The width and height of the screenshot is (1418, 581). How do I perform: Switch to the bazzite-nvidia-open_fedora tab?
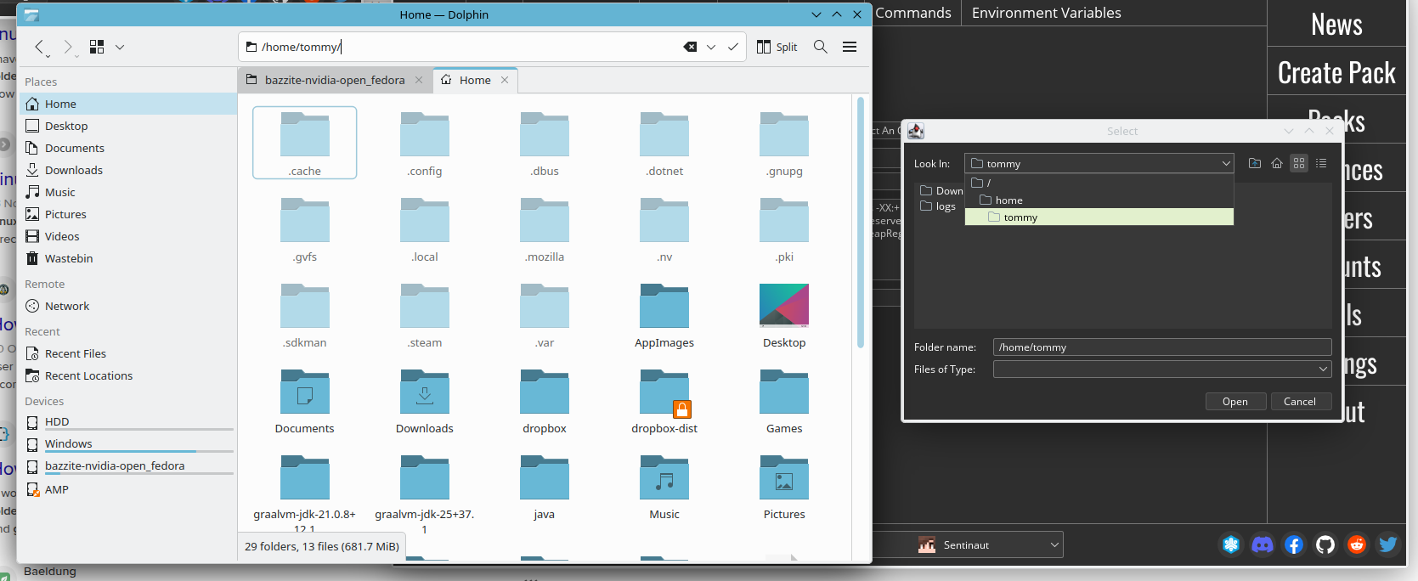click(x=335, y=80)
